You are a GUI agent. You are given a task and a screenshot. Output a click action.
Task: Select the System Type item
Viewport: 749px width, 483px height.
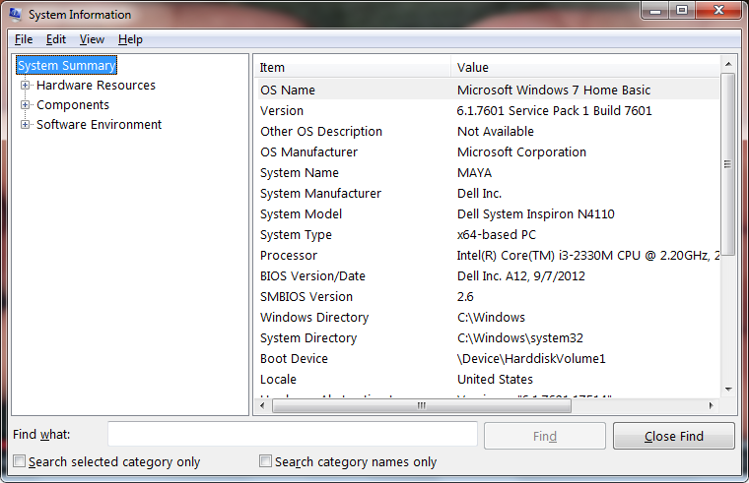[296, 234]
